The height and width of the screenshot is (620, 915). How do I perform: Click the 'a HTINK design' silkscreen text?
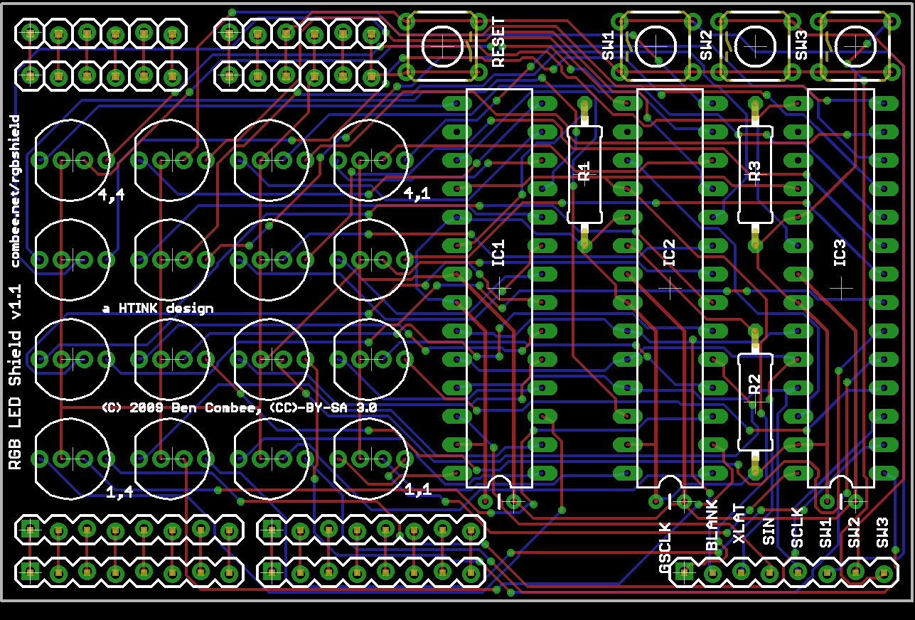(x=158, y=308)
